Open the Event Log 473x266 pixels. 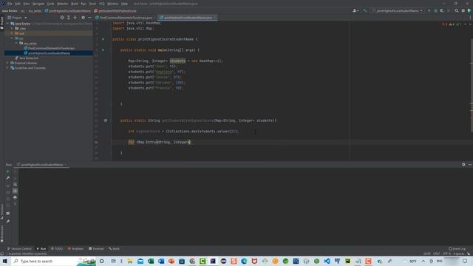(x=457, y=249)
